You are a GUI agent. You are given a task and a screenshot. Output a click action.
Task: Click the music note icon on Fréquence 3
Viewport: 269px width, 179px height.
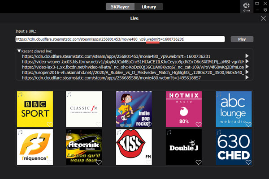20,132
